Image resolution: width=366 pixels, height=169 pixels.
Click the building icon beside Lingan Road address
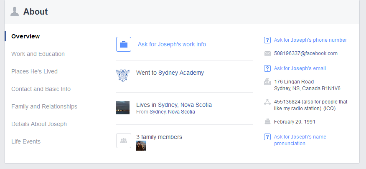[x=267, y=82]
